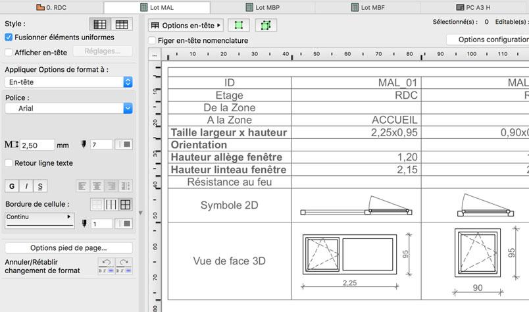Enable Afficher en-tête checkbox

9,53
